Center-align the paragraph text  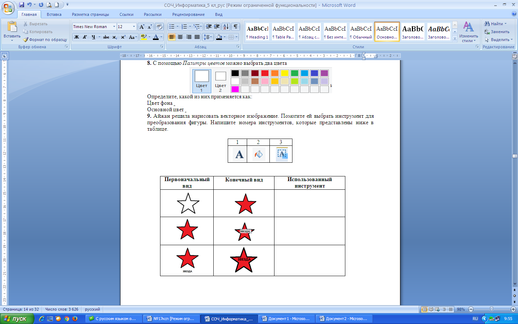pyautogui.click(x=180, y=37)
